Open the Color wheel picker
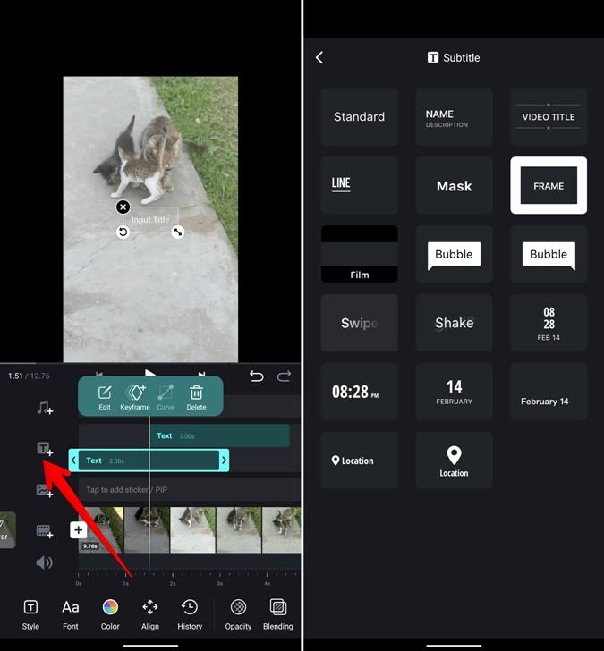604x651 pixels. pos(110,615)
